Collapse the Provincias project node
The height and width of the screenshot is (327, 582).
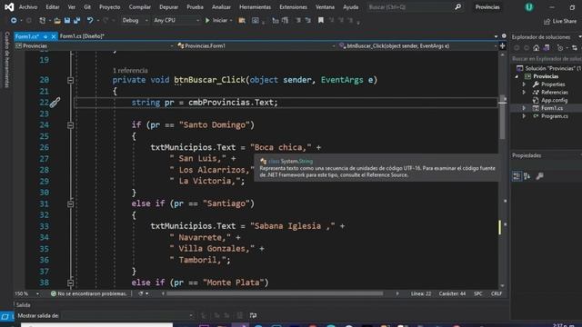tap(517, 76)
